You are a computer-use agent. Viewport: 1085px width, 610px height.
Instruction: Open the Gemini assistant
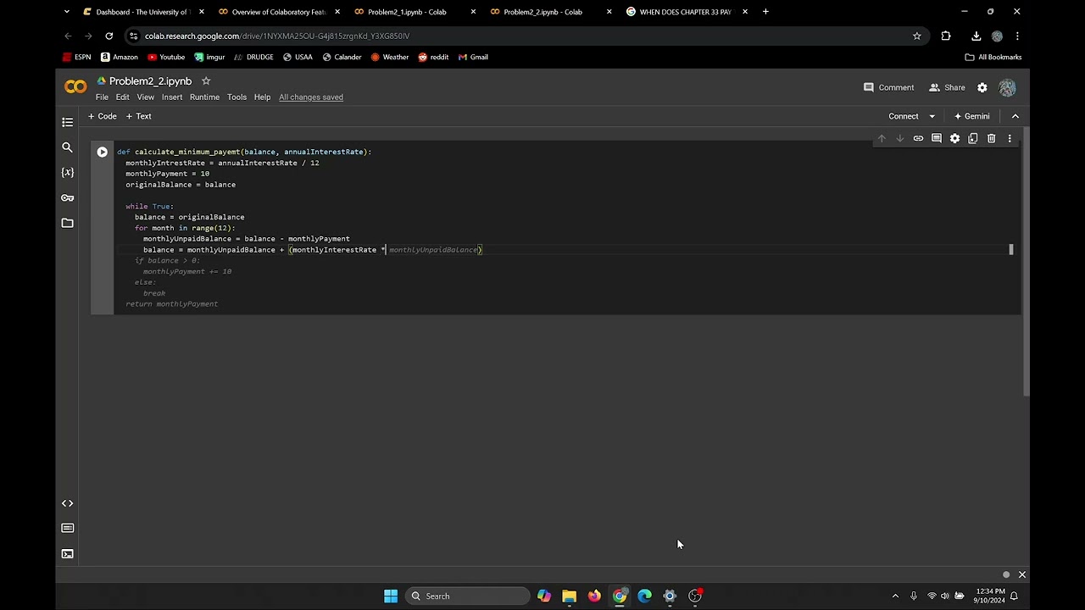(x=972, y=116)
